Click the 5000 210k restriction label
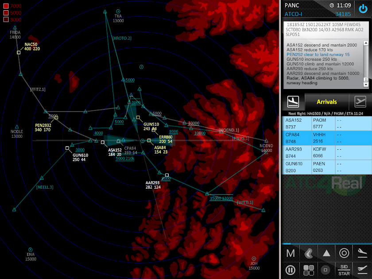 [125, 159]
